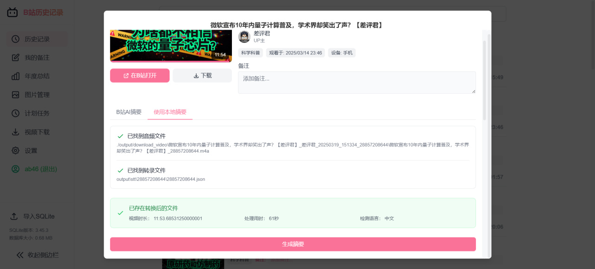The height and width of the screenshot is (269, 595).
Task: Open 年度总结 bar chart icon
Action: [x=15, y=76]
